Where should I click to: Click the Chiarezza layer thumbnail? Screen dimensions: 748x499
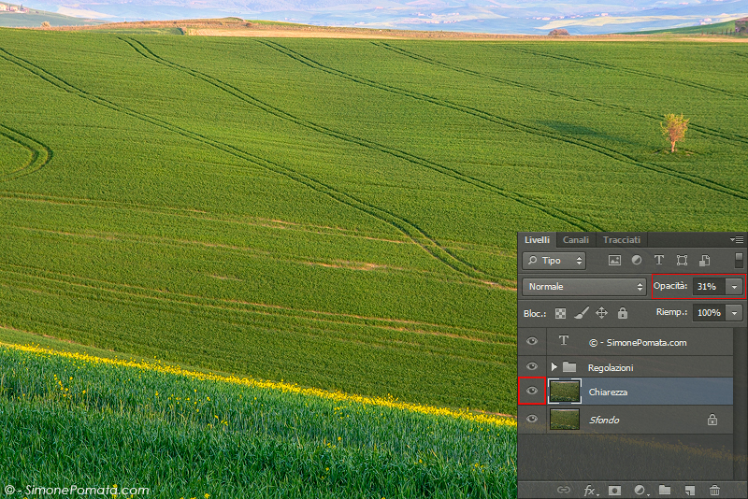565,392
